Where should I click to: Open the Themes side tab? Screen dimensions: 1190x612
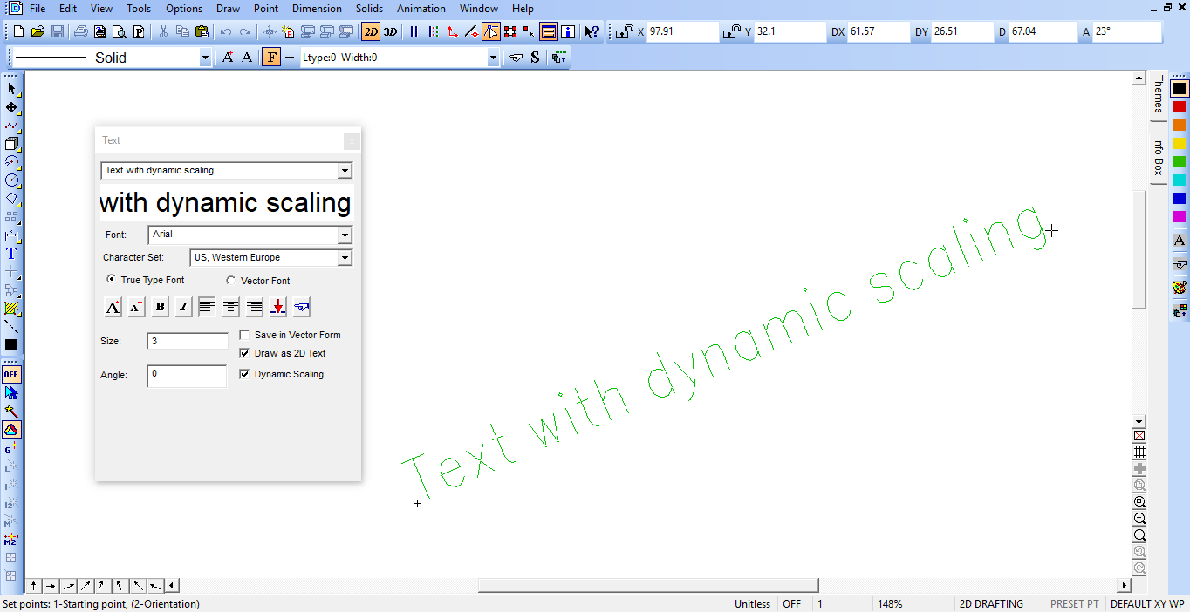[x=1159, y=94]
